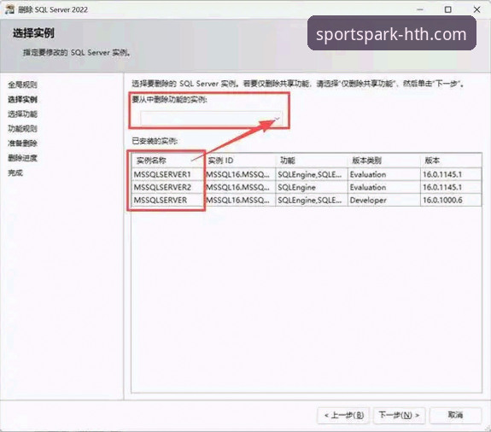
Task: Click the Previous step (B) button
Action: pyautogui.click(x=344, y=416)
